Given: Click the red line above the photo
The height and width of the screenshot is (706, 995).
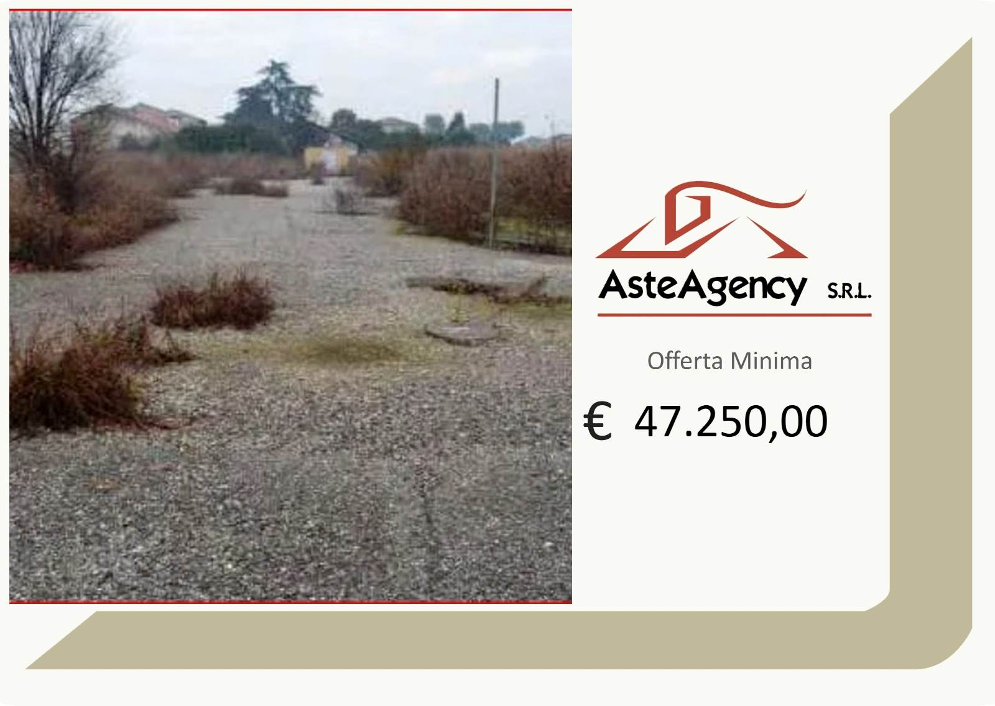Looking at the screenshot, I should pos(290,10).
